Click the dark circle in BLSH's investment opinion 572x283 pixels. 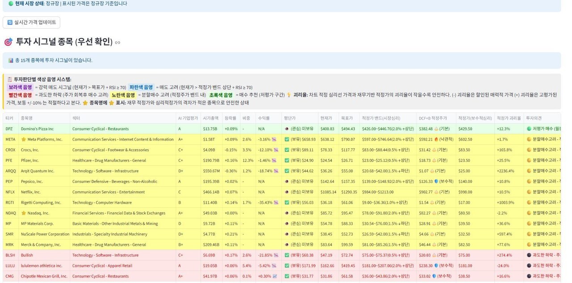(x=529, y=255)
